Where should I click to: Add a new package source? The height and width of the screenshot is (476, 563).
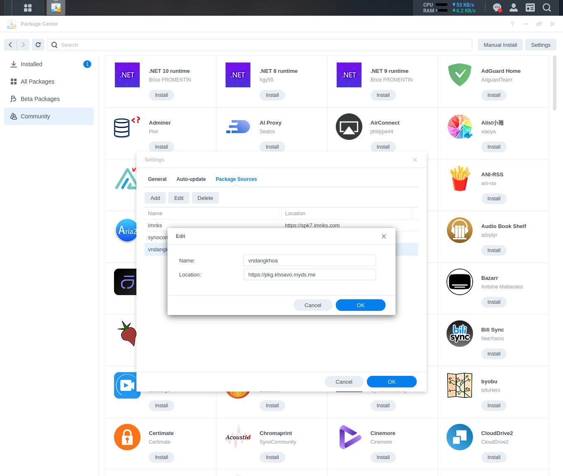[x=155, y=198]
